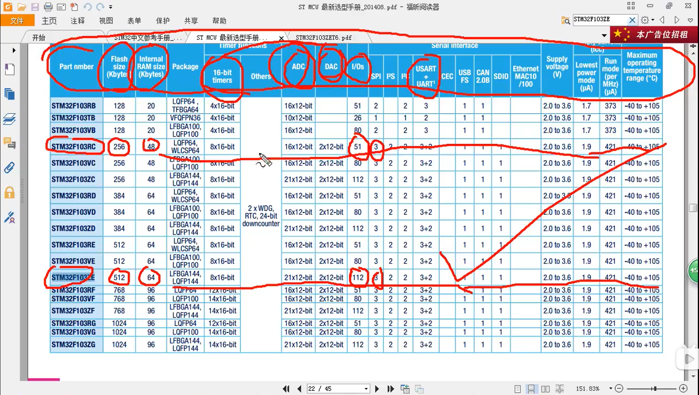Expand the search settings dropdown arrow
The height and width of the screenshot is (395, 699).
coord(653,20)
